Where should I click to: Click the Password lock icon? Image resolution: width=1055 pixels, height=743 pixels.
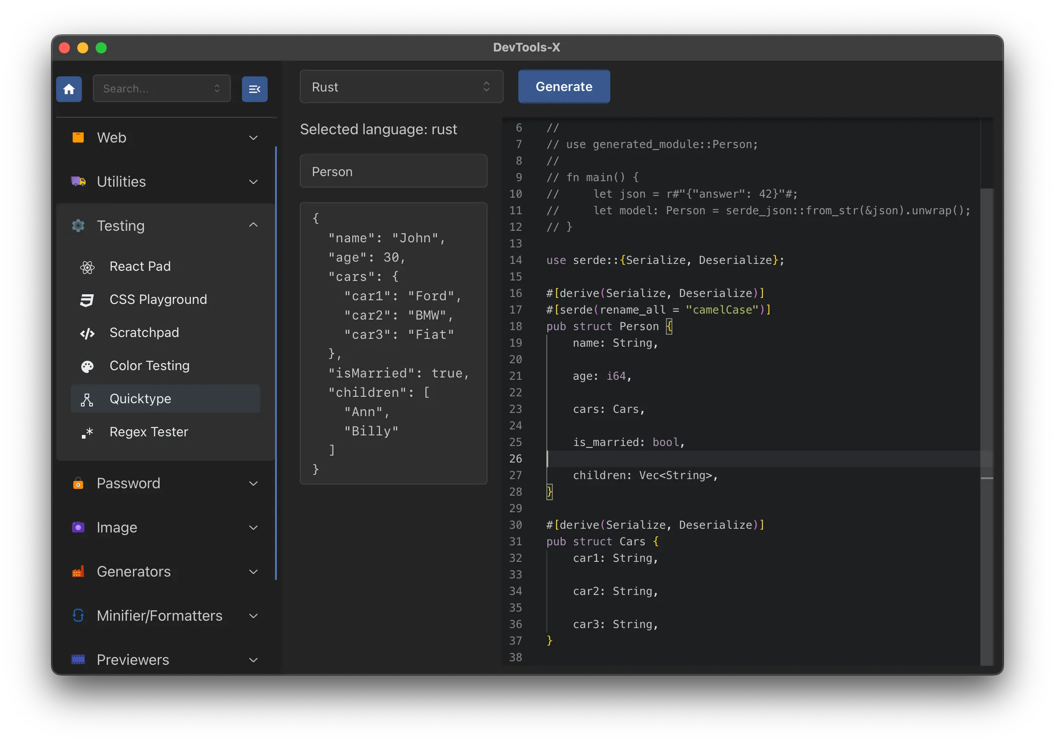click(78, 483)
